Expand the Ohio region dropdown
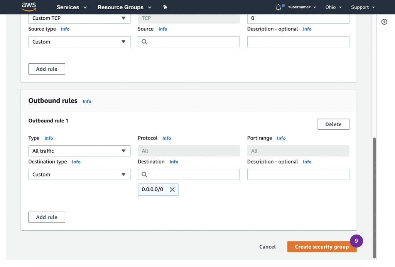This screenshot has width=395, height=267. 333,7
